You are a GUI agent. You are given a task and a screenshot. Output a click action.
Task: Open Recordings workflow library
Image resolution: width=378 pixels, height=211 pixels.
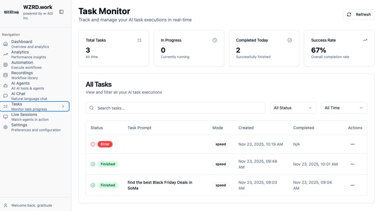coord(35,75)
